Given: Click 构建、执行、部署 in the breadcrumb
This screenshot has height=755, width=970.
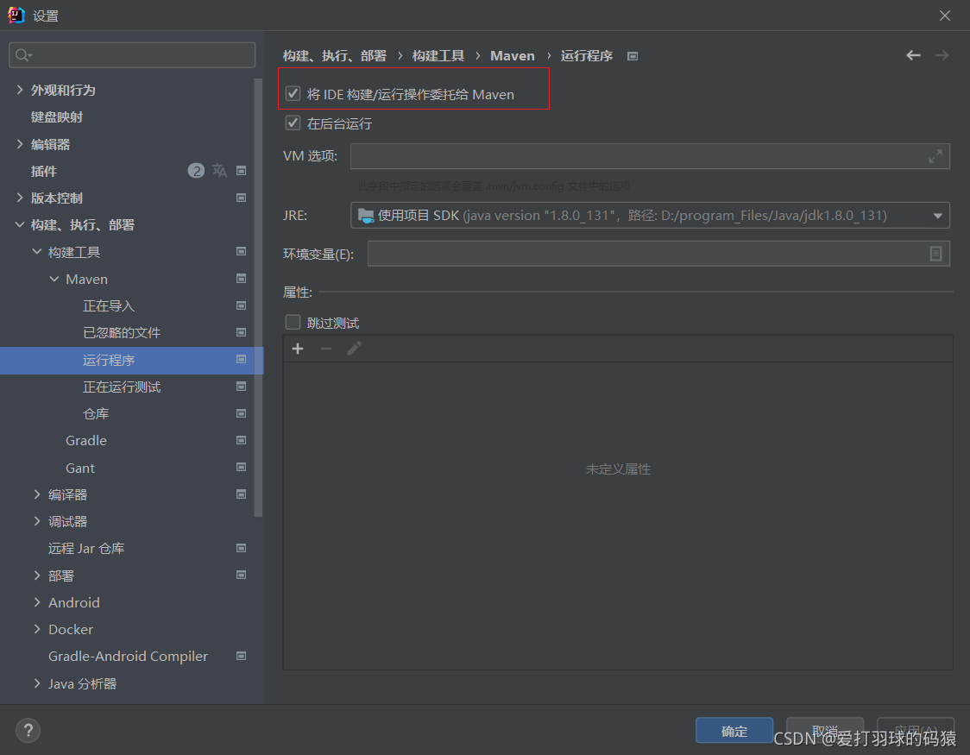Looking at the screenshot, I should point(335,55).
